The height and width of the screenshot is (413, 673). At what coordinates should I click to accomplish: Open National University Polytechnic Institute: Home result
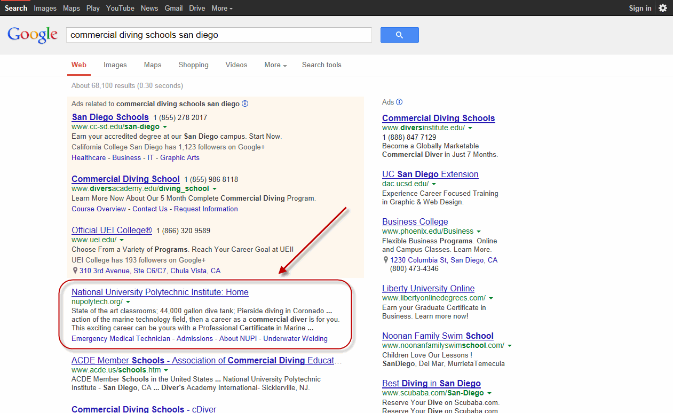(160, 292)
